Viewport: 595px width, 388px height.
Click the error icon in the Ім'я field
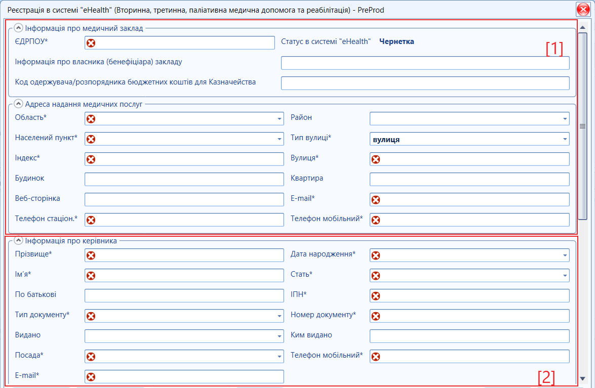click(x=91, y=276)
